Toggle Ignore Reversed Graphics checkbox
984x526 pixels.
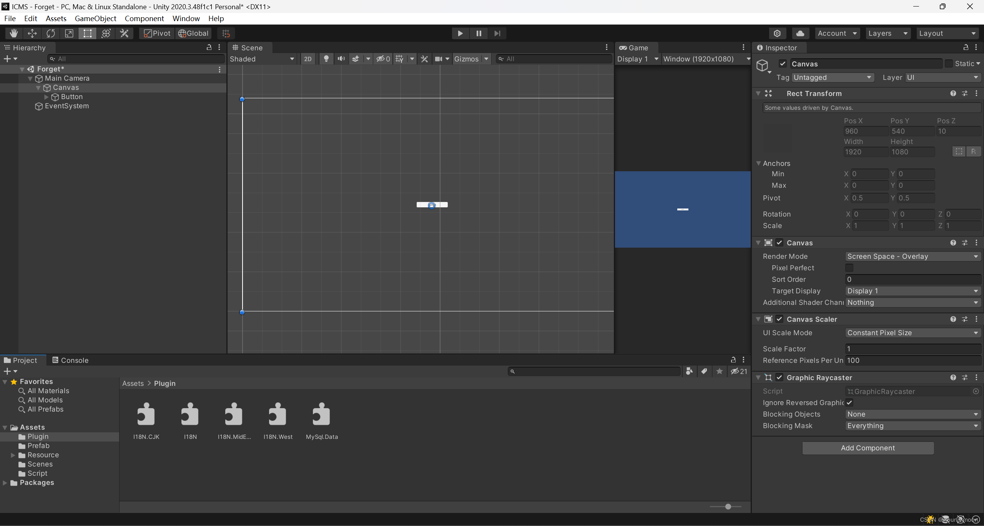(849, 402)
